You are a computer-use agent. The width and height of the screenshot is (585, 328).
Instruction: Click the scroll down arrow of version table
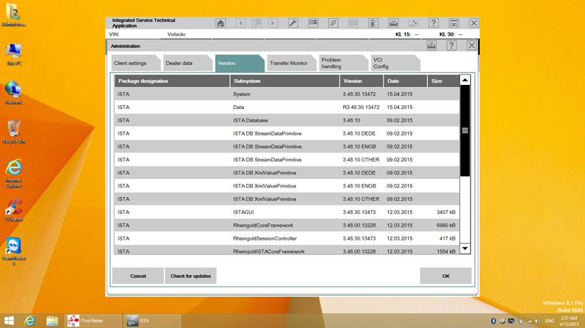coord(465,248)
